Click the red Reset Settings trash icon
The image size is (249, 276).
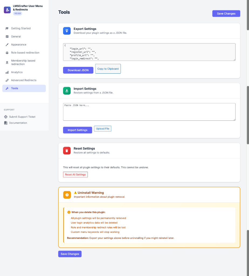(67, 150)
